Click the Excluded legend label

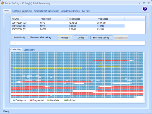pos(71,100)
